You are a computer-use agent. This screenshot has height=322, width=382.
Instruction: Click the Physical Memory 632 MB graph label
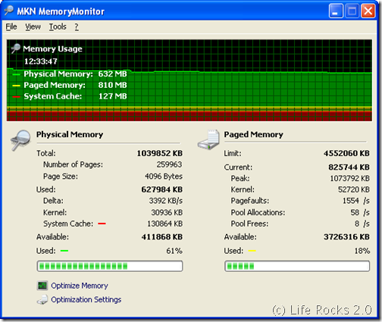pyautogui.click(x=75, y=73)
